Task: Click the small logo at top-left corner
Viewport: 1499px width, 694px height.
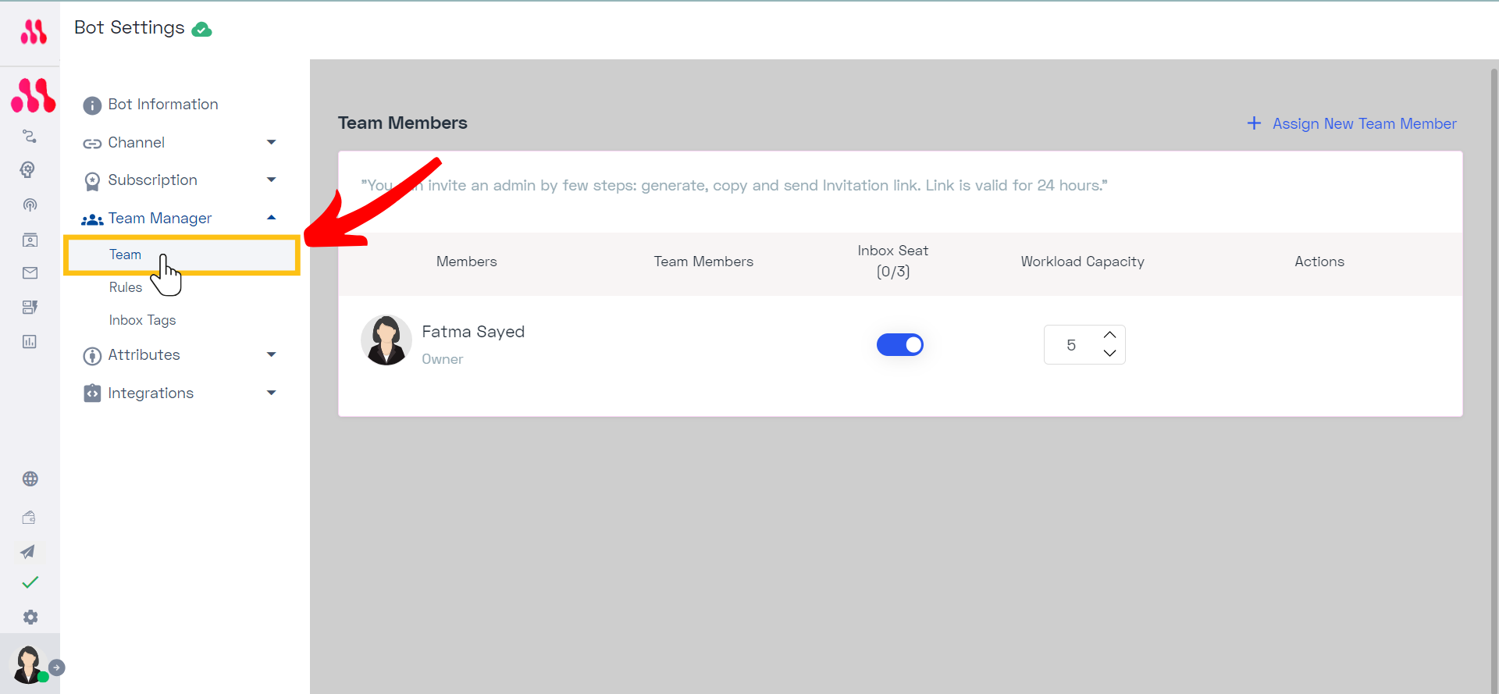Action: [34, 32]
